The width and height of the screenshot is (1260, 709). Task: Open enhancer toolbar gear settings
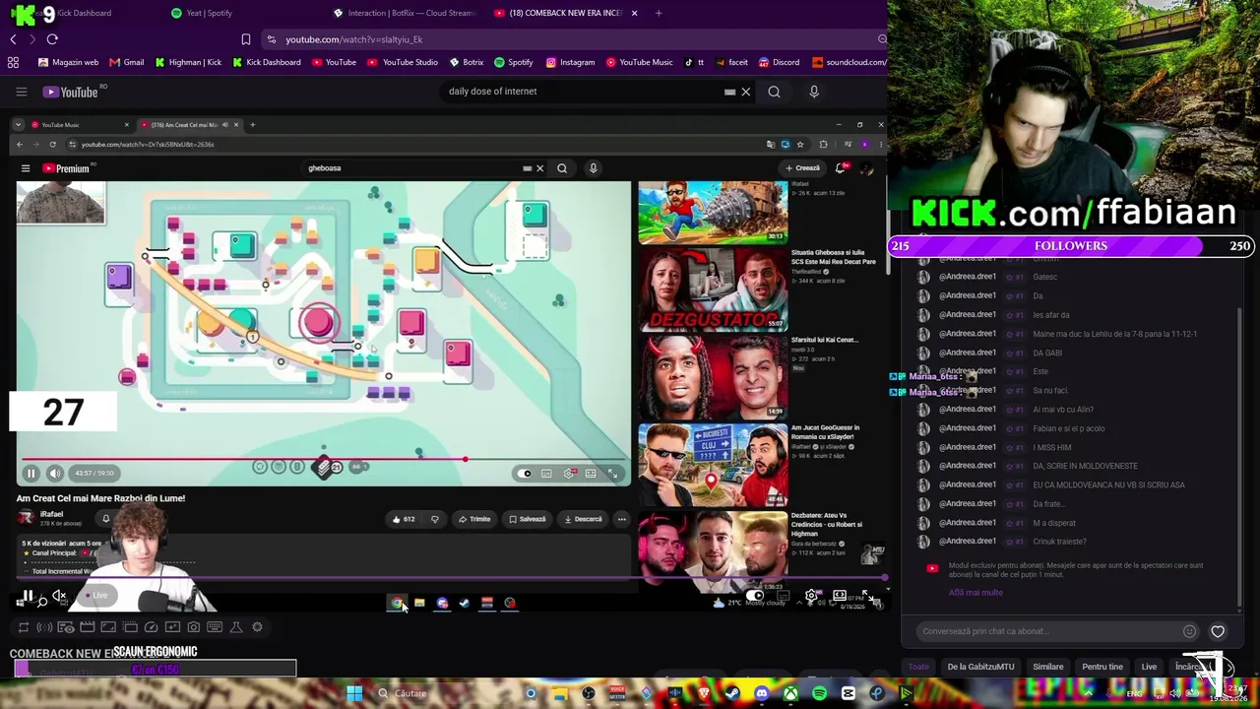258,627
